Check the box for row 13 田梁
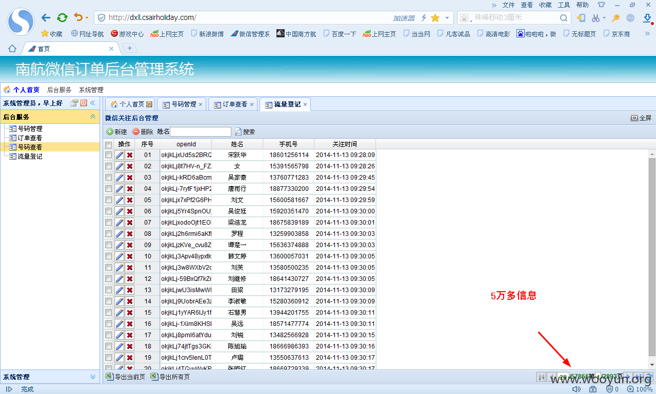 [x=108, y=290]
